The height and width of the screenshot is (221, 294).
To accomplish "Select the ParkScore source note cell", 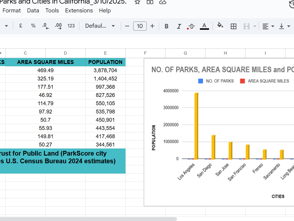I will (x=63, y=161).
